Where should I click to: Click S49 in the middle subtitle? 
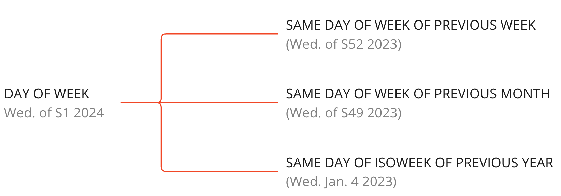pos(352,113)
